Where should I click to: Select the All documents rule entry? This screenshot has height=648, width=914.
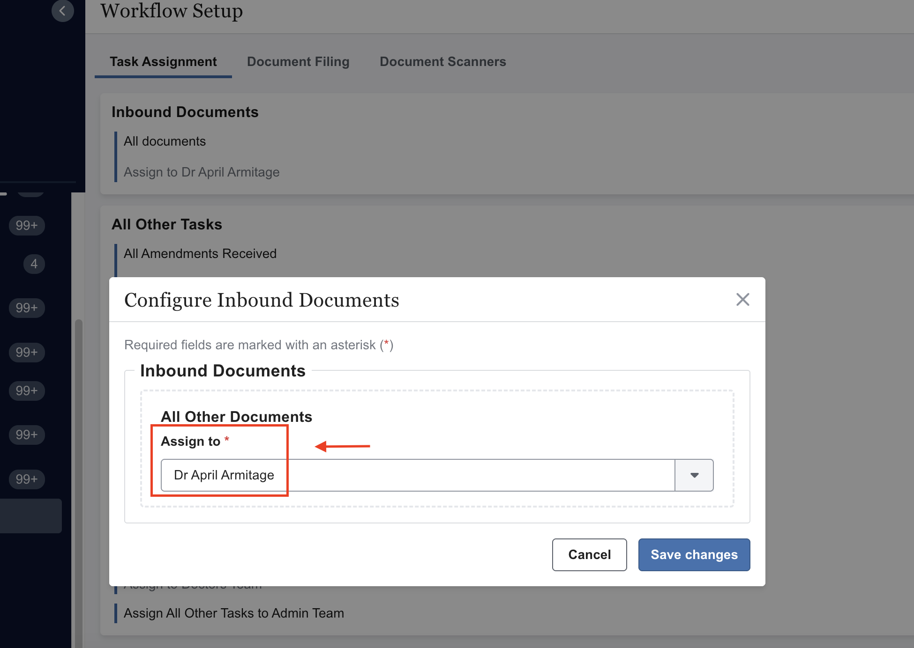click(165, 141)
